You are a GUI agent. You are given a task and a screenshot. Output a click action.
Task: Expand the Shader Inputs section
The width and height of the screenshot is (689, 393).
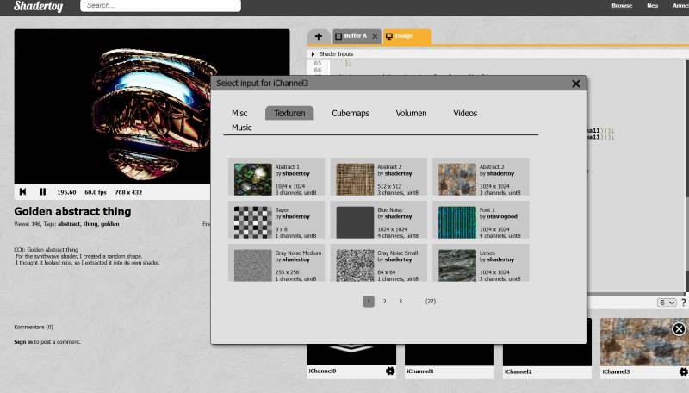[313, 54]
